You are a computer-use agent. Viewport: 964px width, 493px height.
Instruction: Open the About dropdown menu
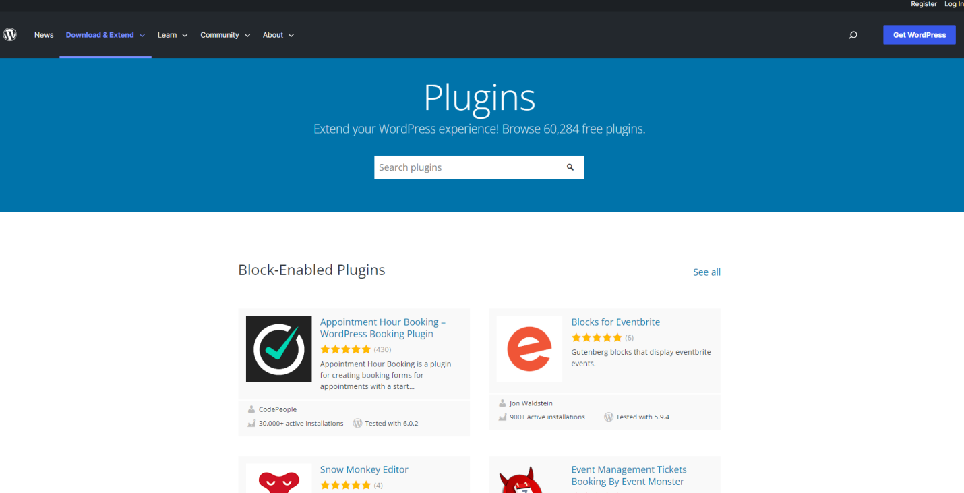(x=278, y=35)
